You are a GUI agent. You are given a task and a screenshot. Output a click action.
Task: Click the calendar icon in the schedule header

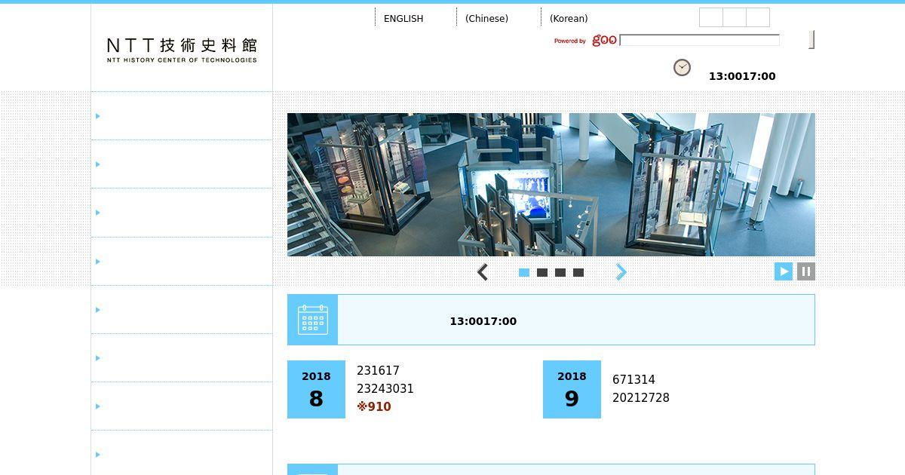[313, 320]
